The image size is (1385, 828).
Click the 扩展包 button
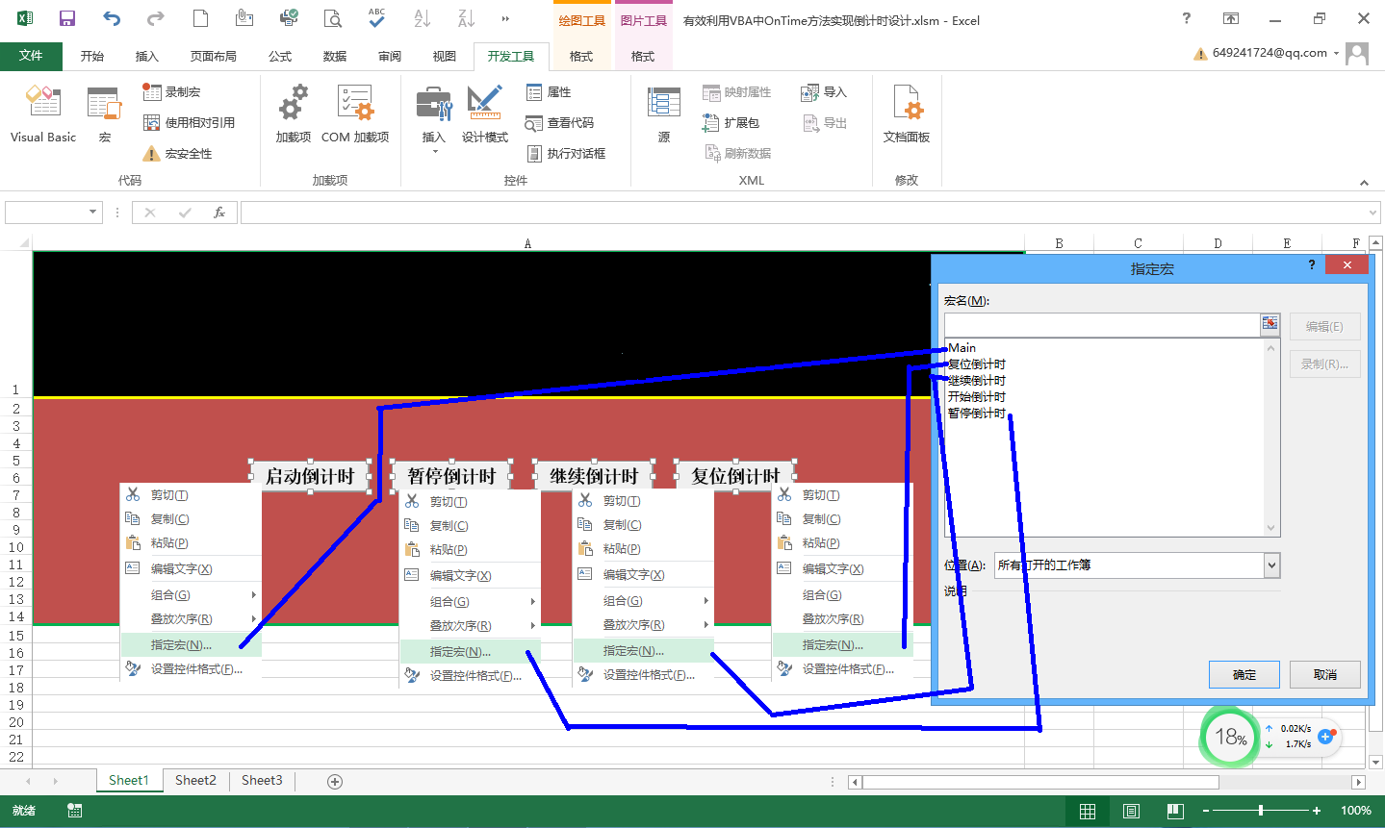[731, 123]
